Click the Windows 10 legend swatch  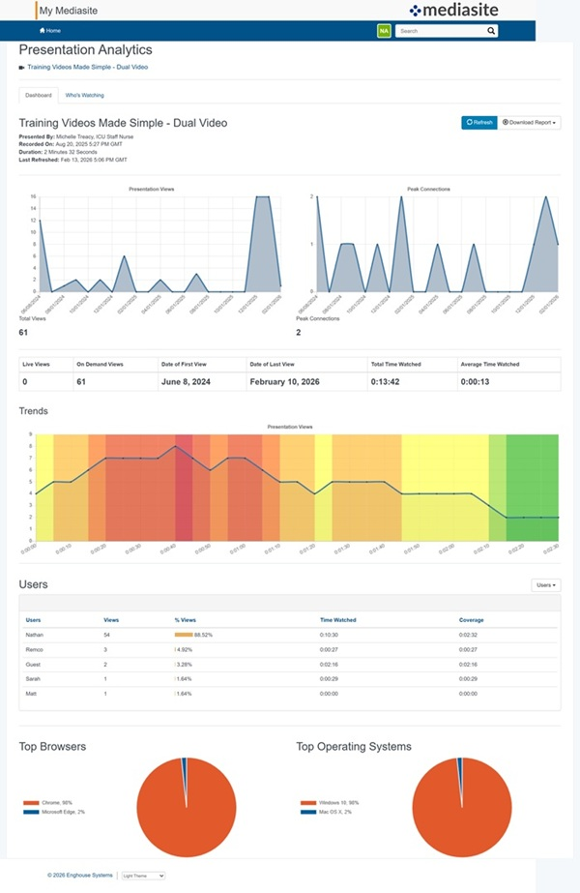click(304, 802)
